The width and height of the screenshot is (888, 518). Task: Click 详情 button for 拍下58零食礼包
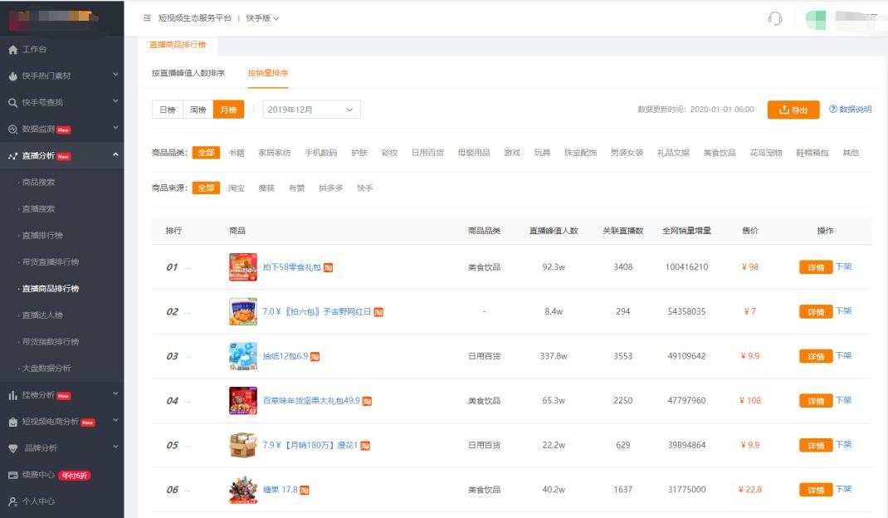(x=816, y=267)
